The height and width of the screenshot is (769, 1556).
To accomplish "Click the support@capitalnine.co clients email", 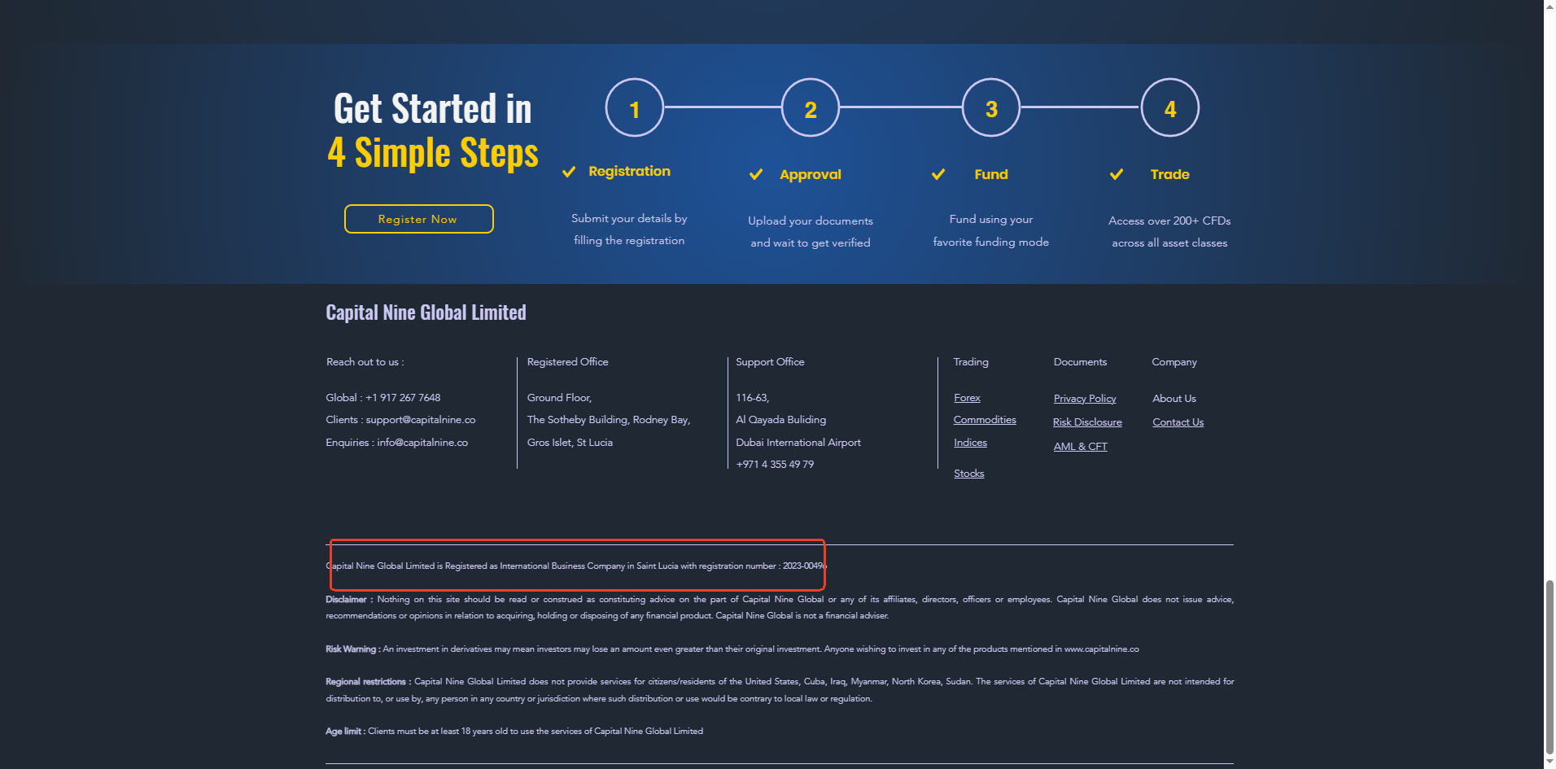I will tap(421, 420).
